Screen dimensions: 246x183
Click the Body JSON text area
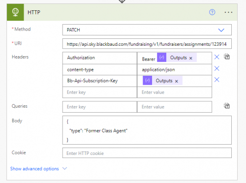pyautogui.click(x=147, y=130)
